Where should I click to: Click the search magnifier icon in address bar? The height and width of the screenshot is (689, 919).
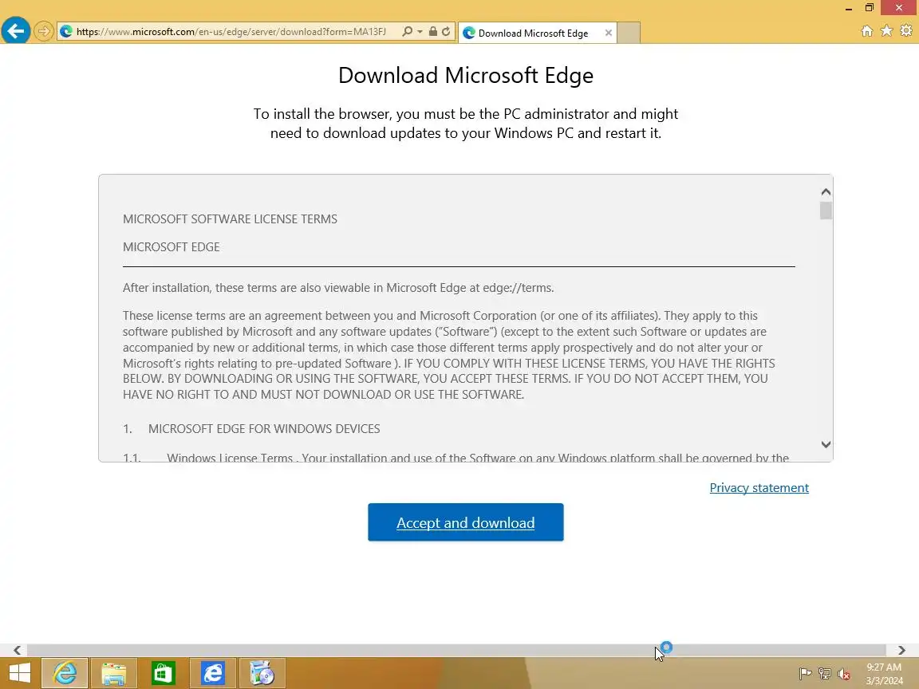(407, 32)
